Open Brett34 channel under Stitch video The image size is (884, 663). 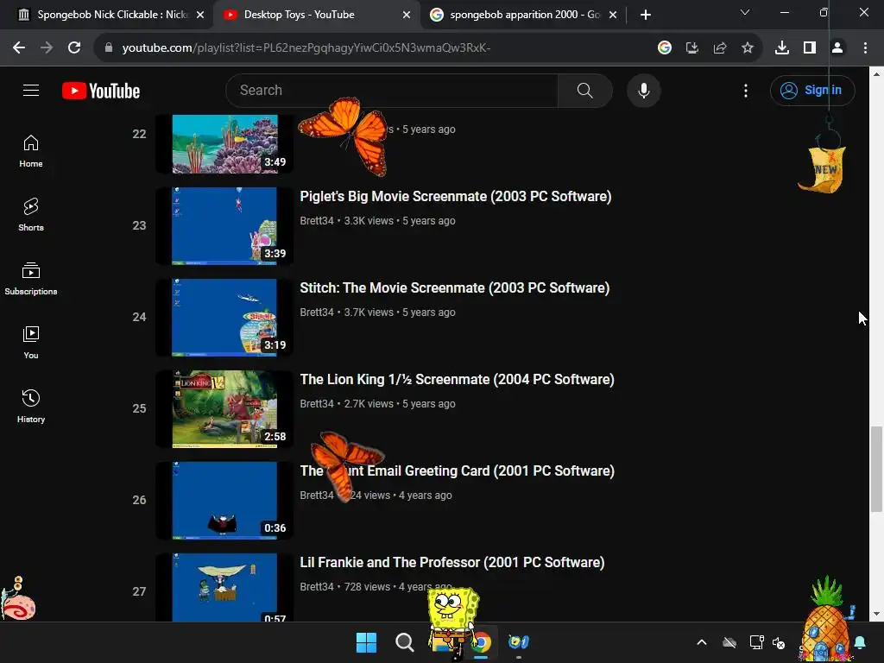point(317,312)
